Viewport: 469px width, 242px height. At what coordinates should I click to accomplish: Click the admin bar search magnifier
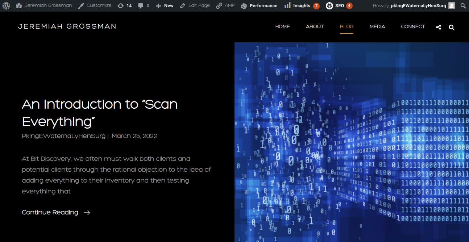pos(463,6)
